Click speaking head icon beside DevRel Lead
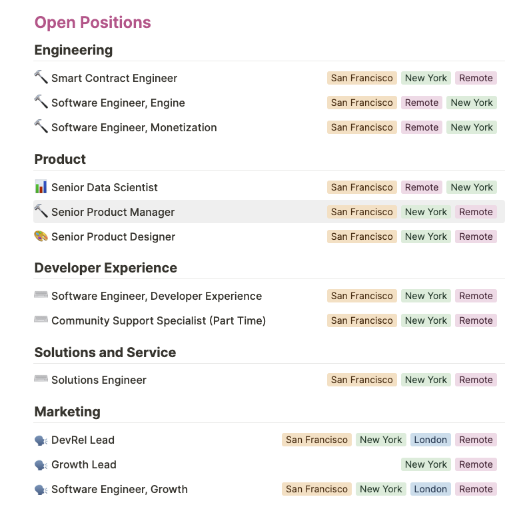 pyautogui.click(x=41, y=440)
